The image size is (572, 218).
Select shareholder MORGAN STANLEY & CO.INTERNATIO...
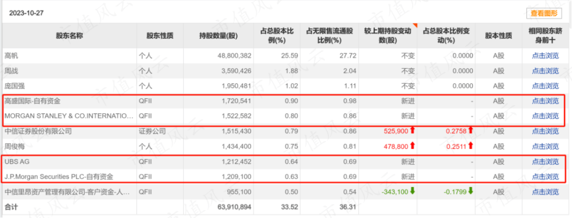click(x=69, y=116)
